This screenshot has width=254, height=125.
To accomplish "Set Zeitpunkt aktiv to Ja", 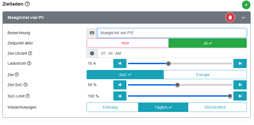I will pos(207,43).
